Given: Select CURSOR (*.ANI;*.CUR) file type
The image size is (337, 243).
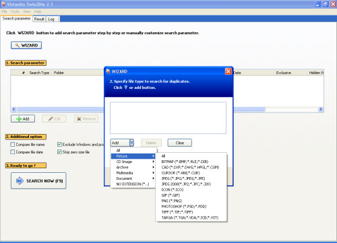Looking at the screenshot, I should click(x=191, y=173).
